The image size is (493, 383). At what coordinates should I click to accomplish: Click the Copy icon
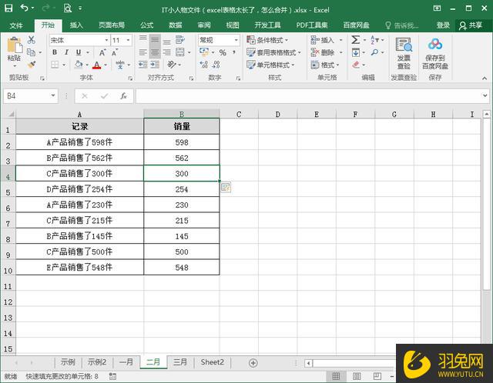tap(31, 52)
